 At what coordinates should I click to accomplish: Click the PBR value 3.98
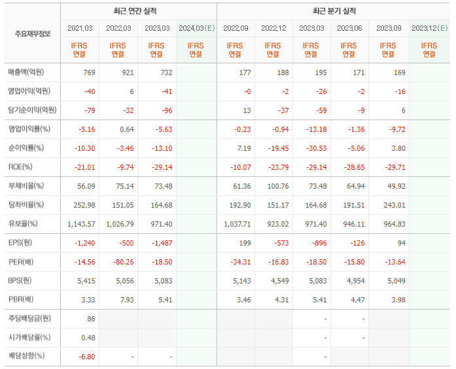[x=398, y=300]
